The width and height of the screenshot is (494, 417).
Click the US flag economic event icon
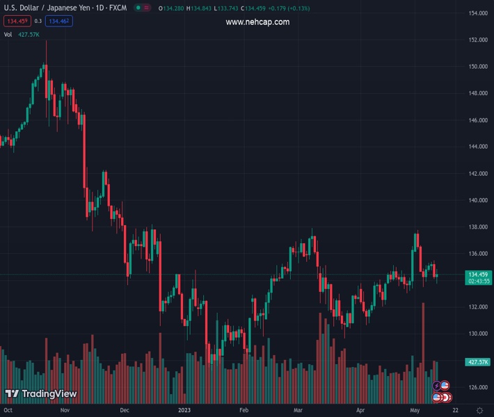pos(445,385)
